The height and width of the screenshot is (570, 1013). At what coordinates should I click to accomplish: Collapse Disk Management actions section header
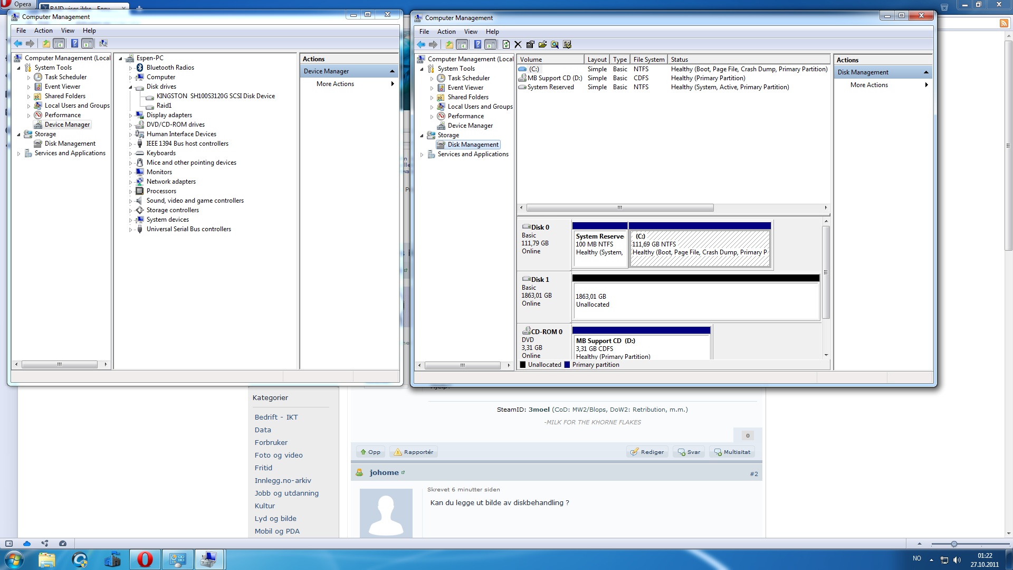click(x=926, y=72)
